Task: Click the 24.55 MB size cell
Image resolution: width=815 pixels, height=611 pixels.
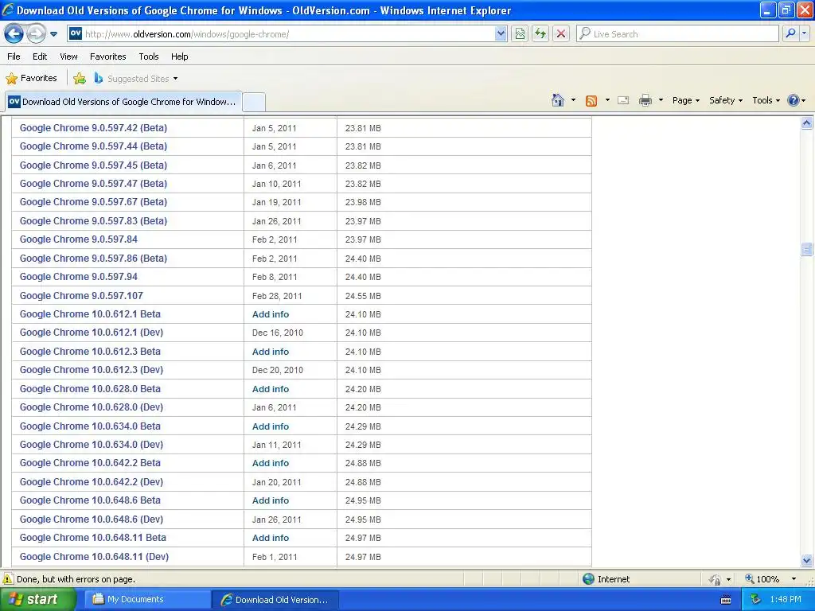Action: click(363, 296)
